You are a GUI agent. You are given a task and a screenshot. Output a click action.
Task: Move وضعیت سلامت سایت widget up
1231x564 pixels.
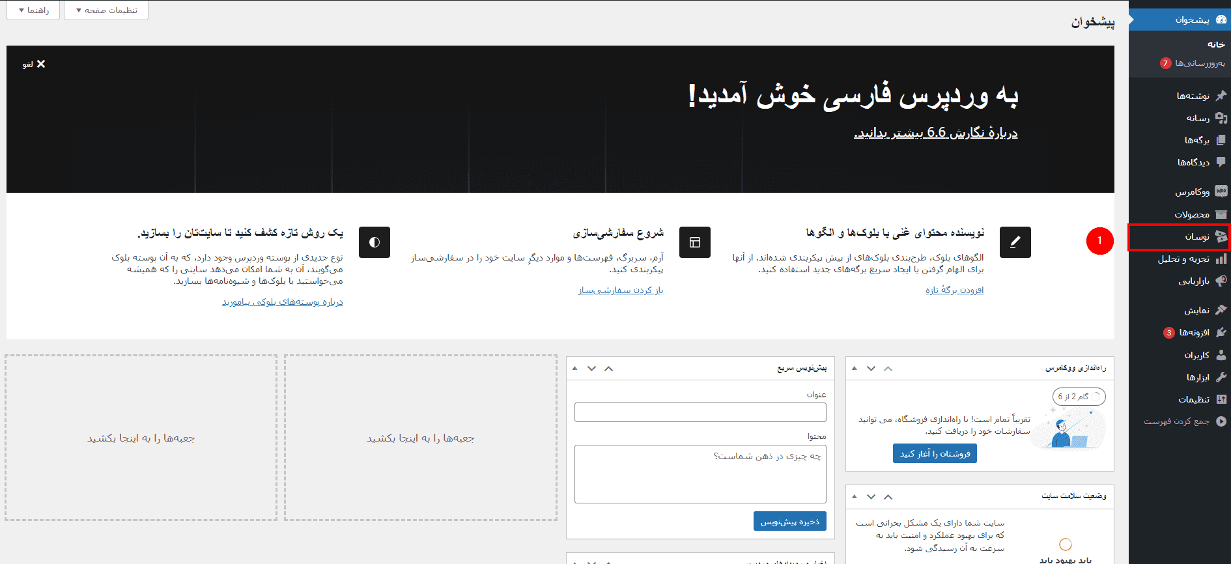pos(888,497)
